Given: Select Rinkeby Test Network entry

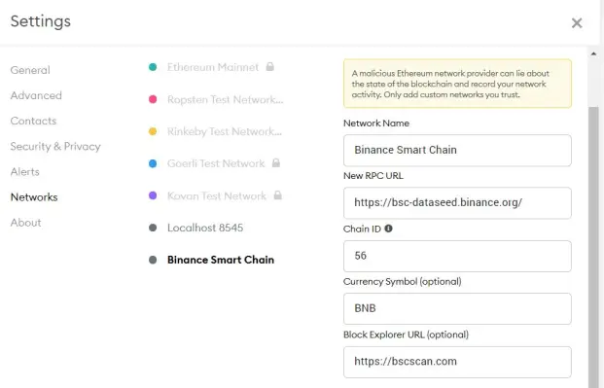Looking at the screenshot, I should (x=224, y=131).
